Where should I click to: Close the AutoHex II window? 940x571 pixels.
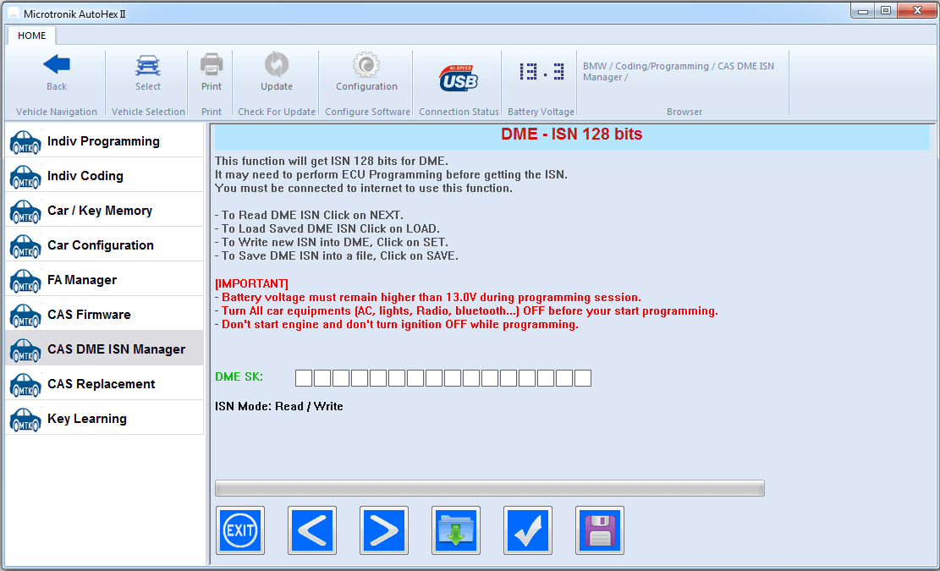(916, 11)
